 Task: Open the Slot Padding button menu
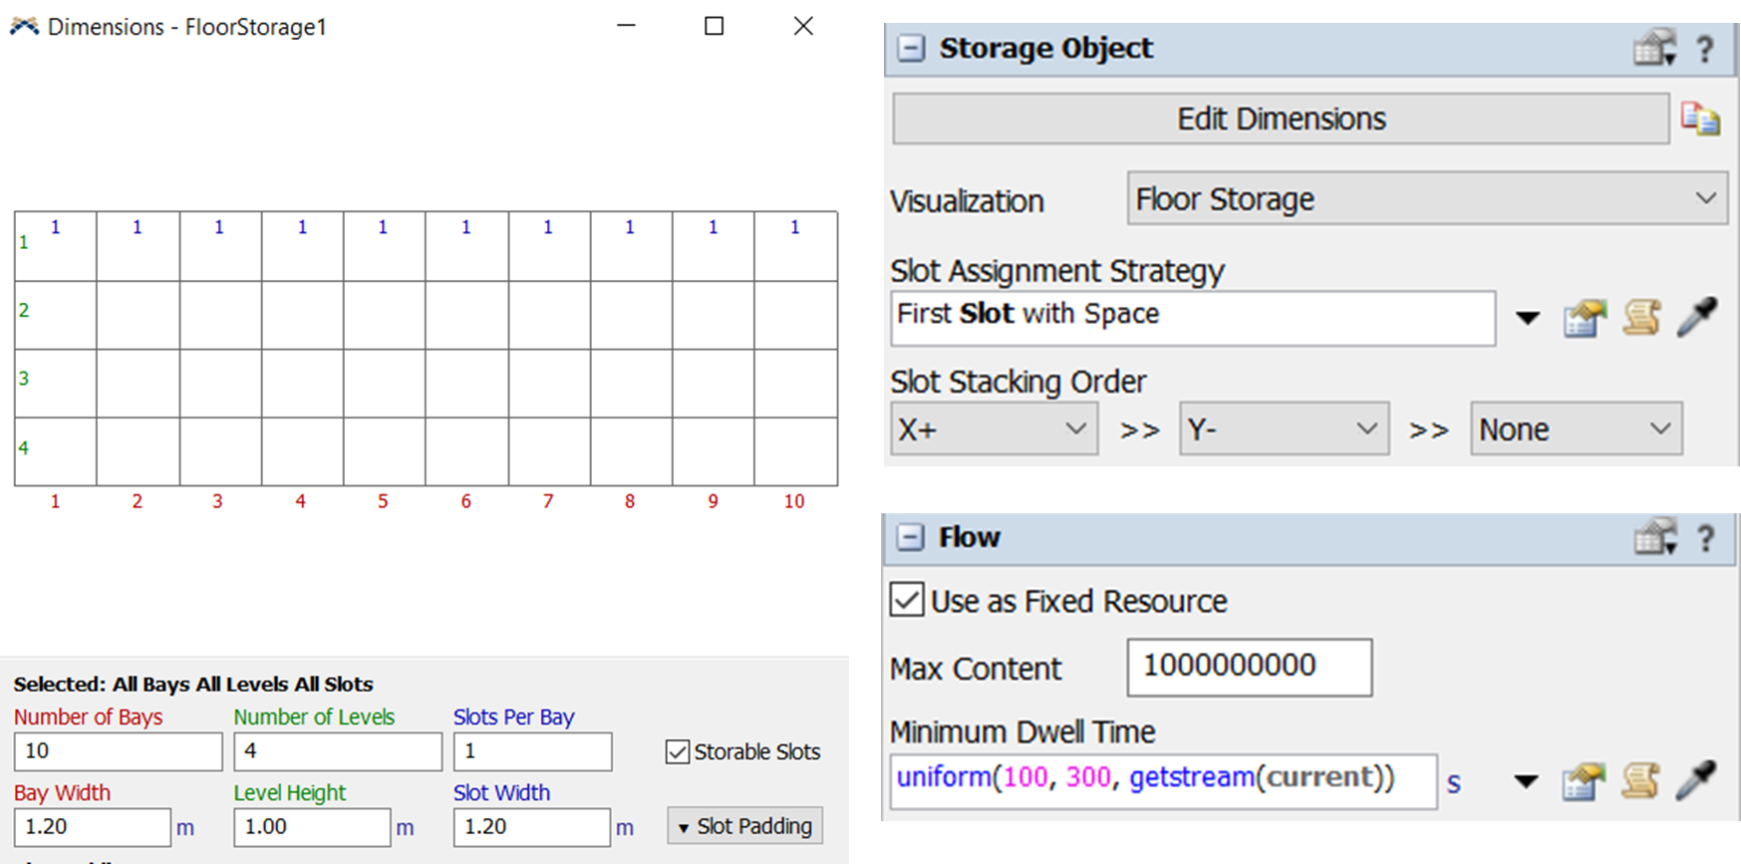[744, 826]
